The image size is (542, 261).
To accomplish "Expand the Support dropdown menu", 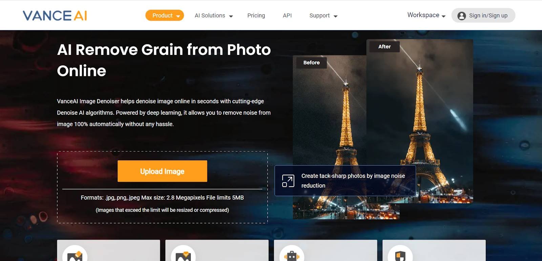I will click(x=323, y=16).
